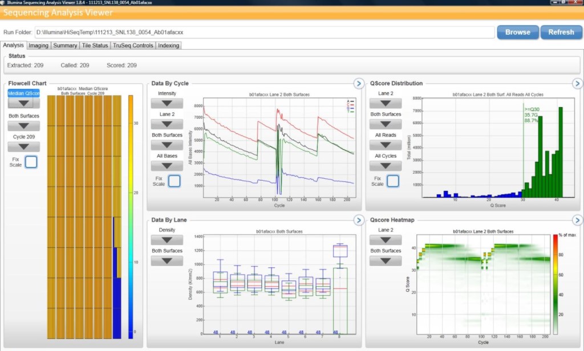The height and width of the screenshot is (351, 584).
Task: Click the Flowcell Chart QScore color scale bar
Action: [131, 217]
